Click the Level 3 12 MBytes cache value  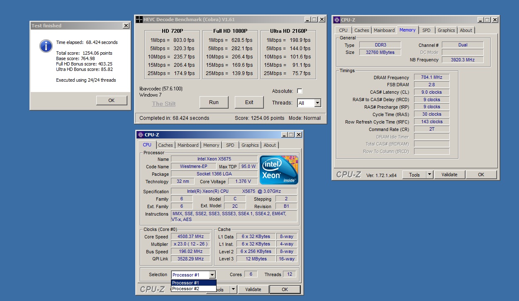[x=256, y=259]
